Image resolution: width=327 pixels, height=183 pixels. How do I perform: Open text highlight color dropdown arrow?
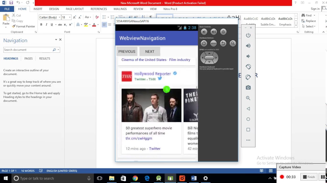90,25
